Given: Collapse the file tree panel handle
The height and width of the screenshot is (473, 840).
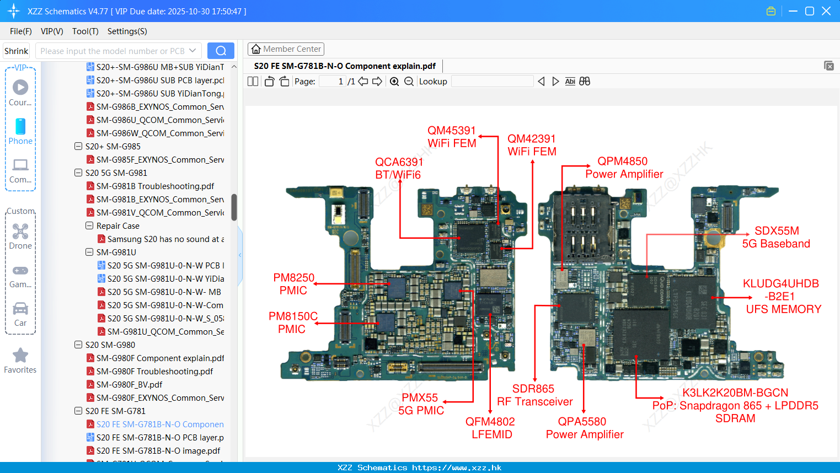Looking at the screenshot, I should (240, 255).
